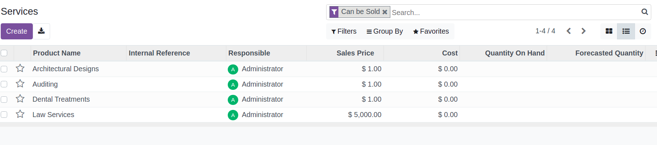Sort by Product Name column header
657x145 pixels.
point(57,53)
